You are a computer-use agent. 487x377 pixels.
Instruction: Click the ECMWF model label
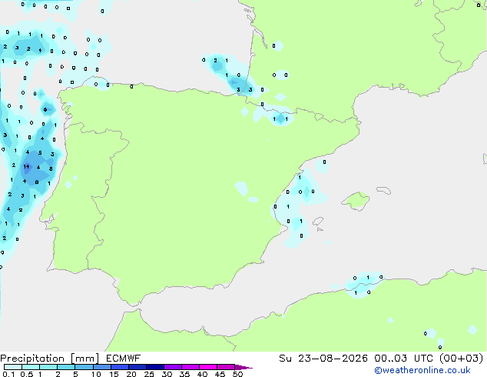124,359
